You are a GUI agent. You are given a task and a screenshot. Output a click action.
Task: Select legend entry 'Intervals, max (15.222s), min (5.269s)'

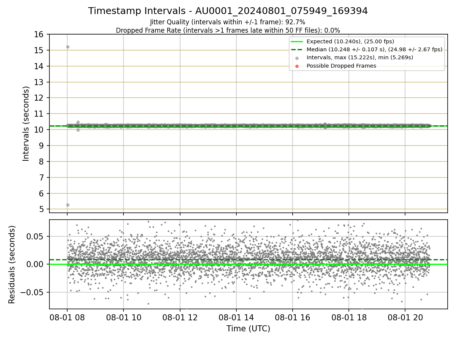[x=359, y=58]
